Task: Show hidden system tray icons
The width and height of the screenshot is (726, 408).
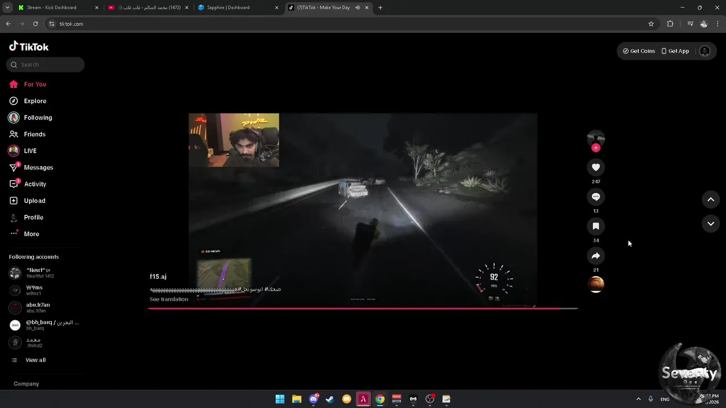Action: [638, 399]
